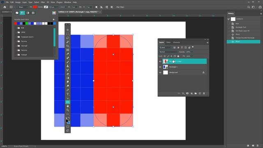Set fill type to No Color

[17, 13]
